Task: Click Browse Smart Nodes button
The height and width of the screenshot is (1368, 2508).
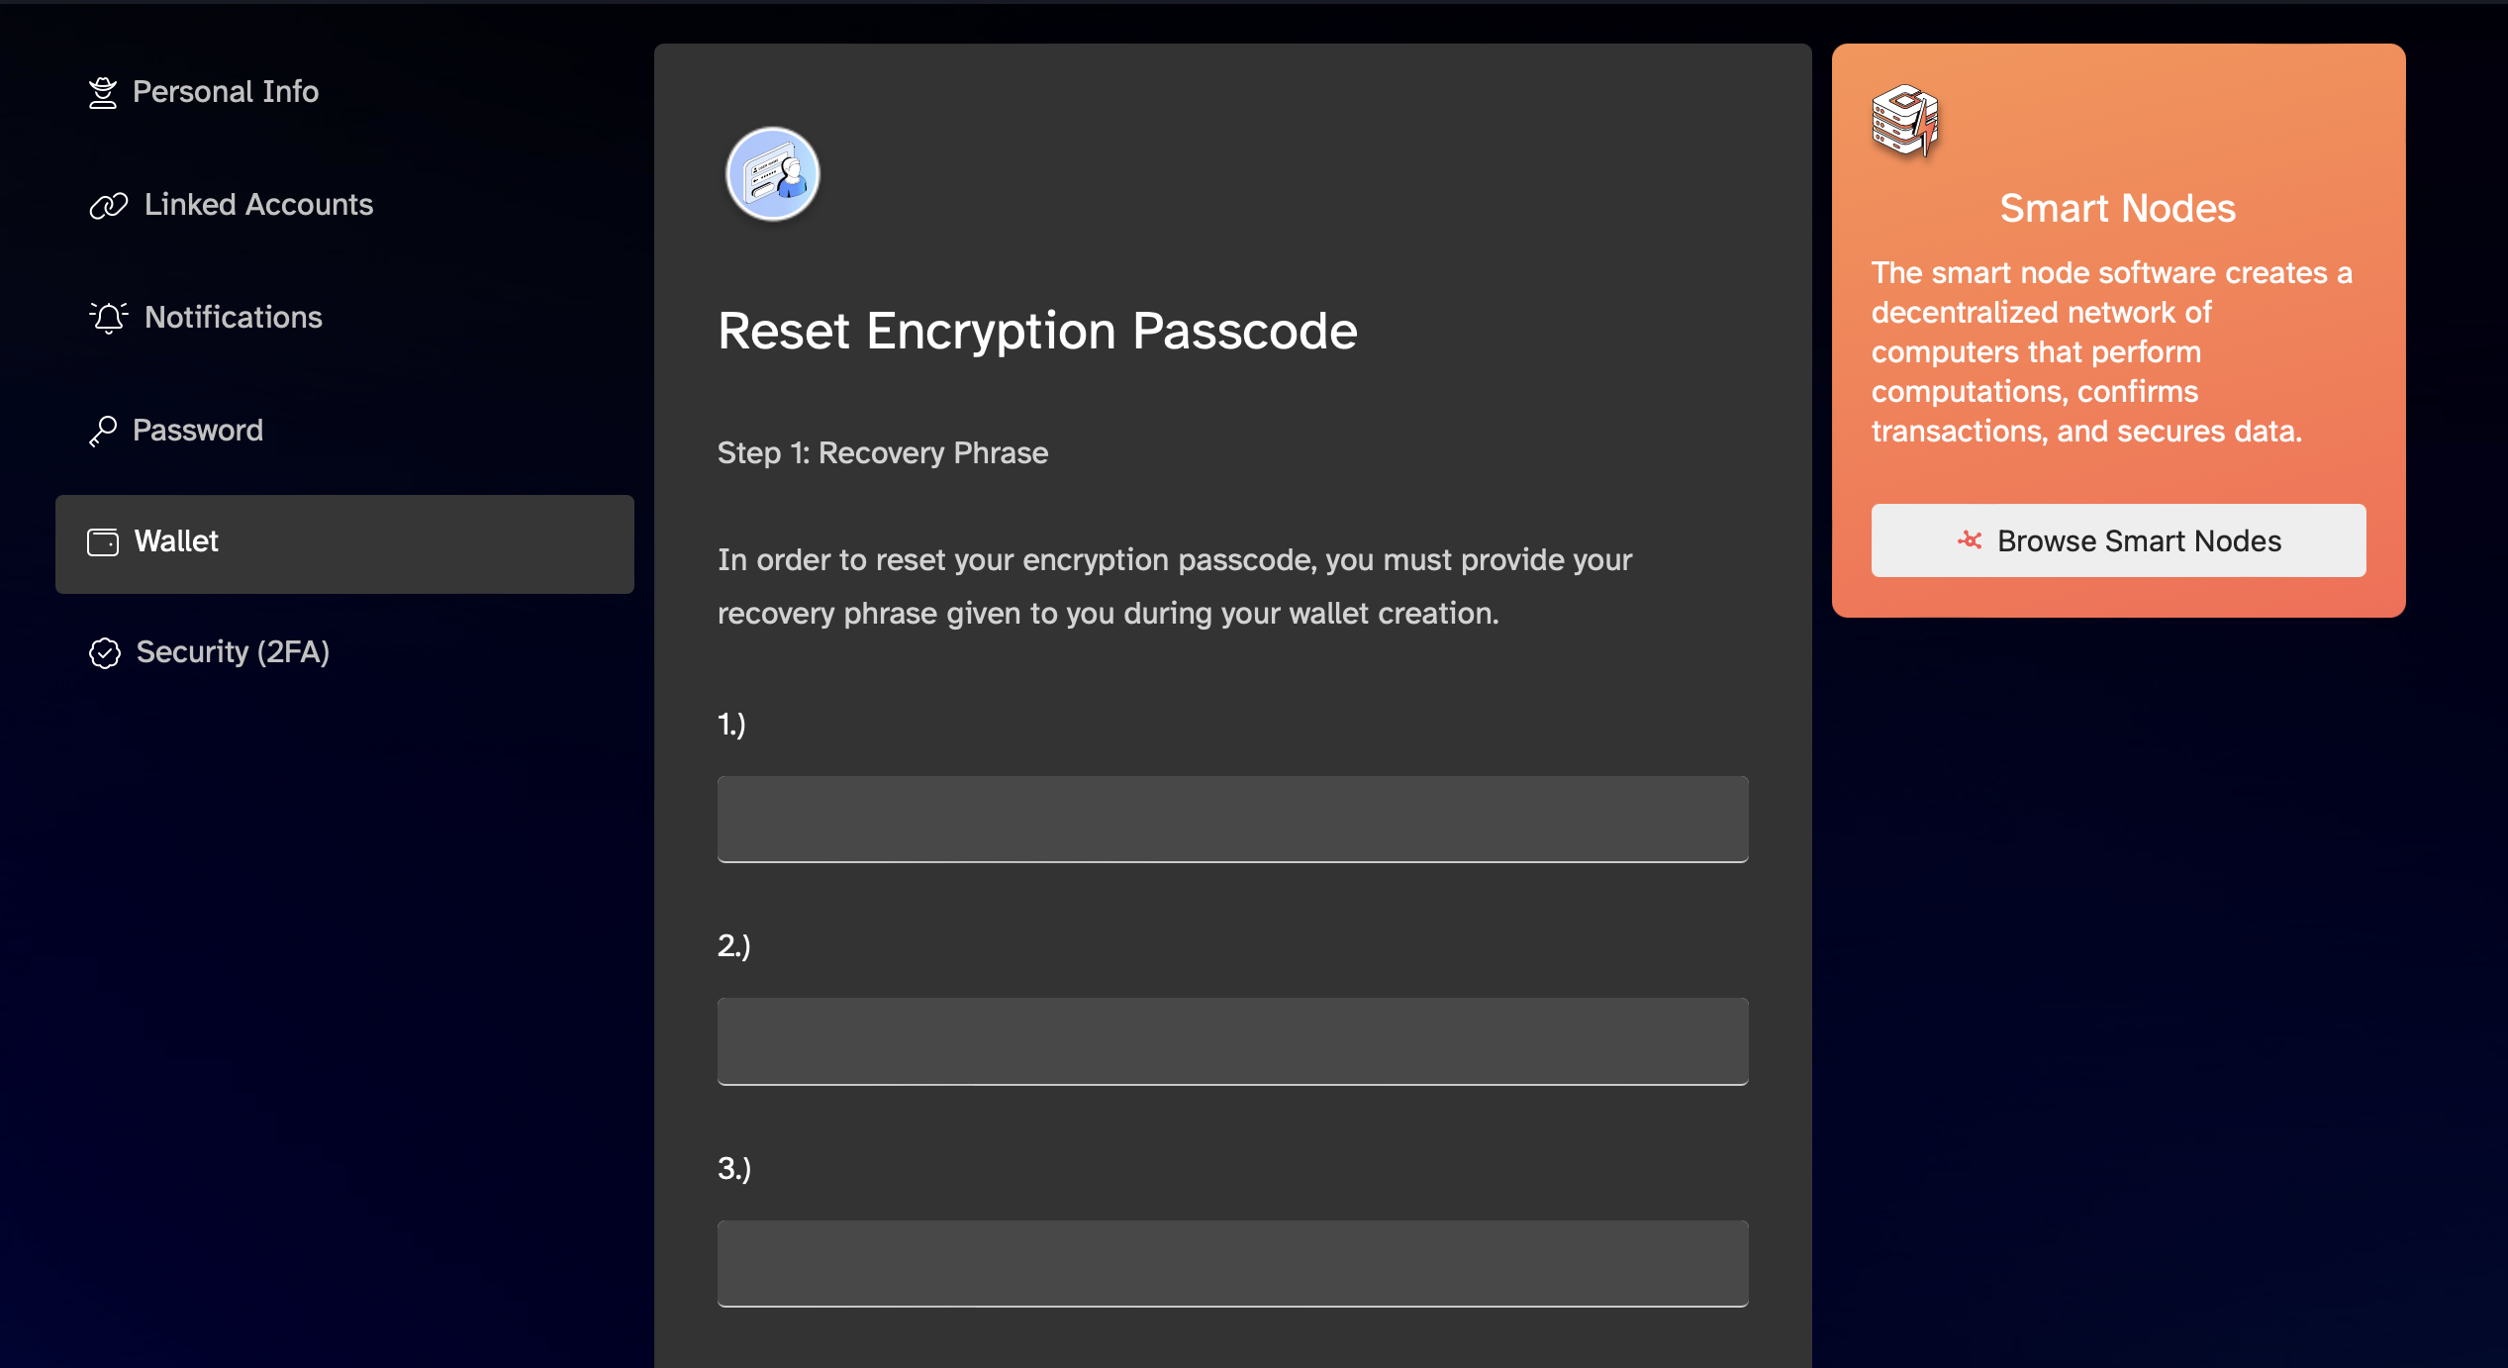Action: pos(2118,540)
